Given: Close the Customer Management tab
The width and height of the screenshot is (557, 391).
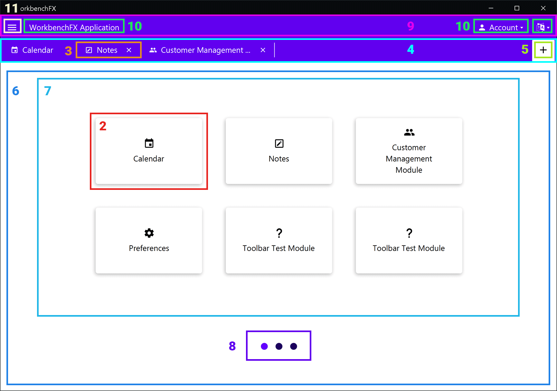Looking at the screenshot, I should [x=263, y=50].
